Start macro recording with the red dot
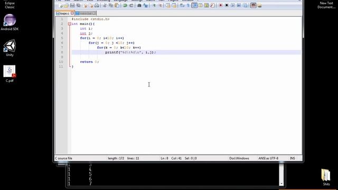The image size is (338, 190). 221,5
